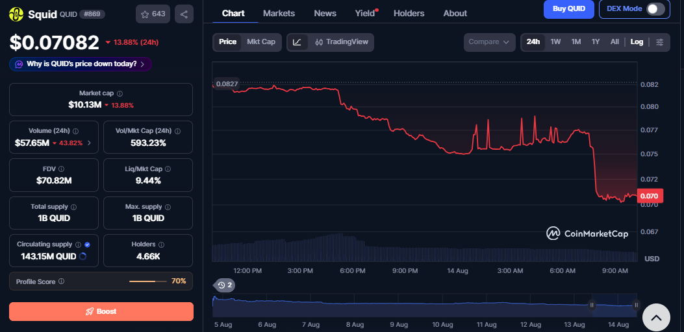Click the 4.66K holders value

[x=148, y=256]
